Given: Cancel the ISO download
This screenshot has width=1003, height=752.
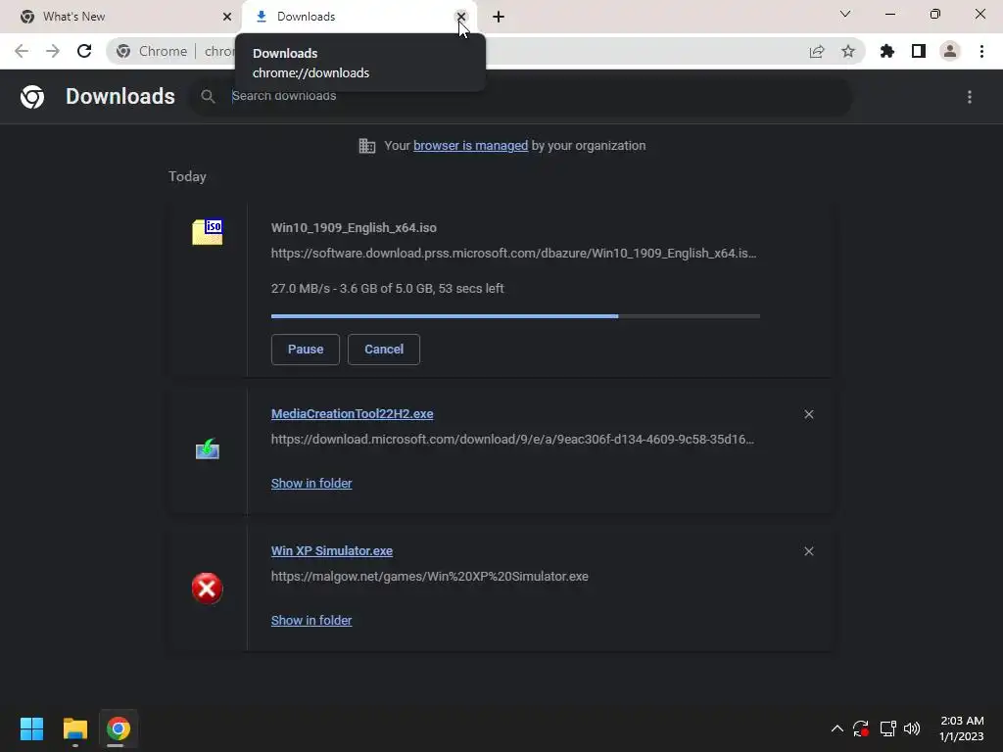Looking at the screenshot, I should pyautogui.click(x=384, y=350).
